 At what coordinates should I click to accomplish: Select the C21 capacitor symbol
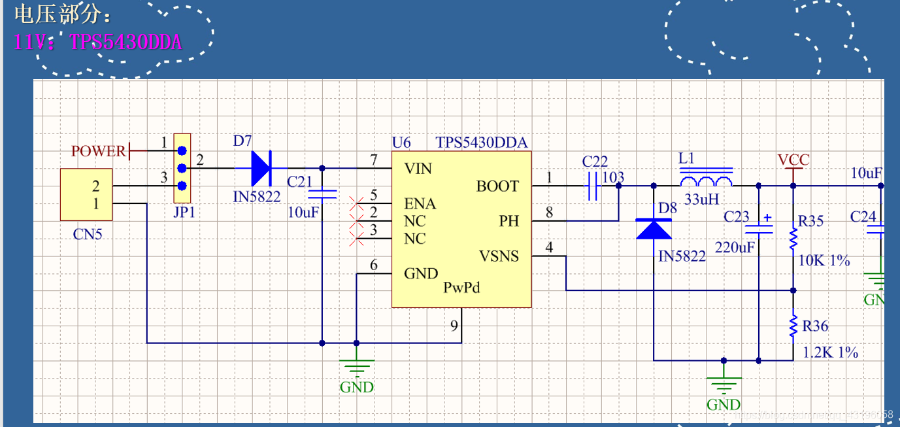click(x=322, y=194)
